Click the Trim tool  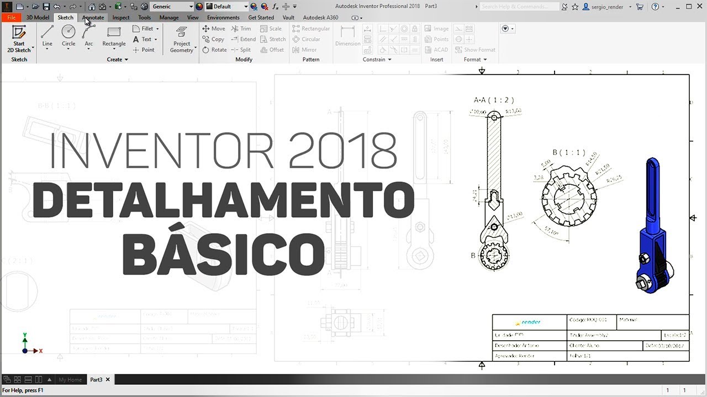click(x=241, y=29)
